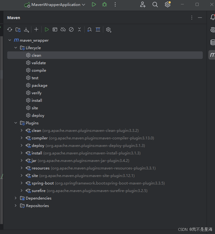Click Analyze Dependencies icon

(89, 29)
